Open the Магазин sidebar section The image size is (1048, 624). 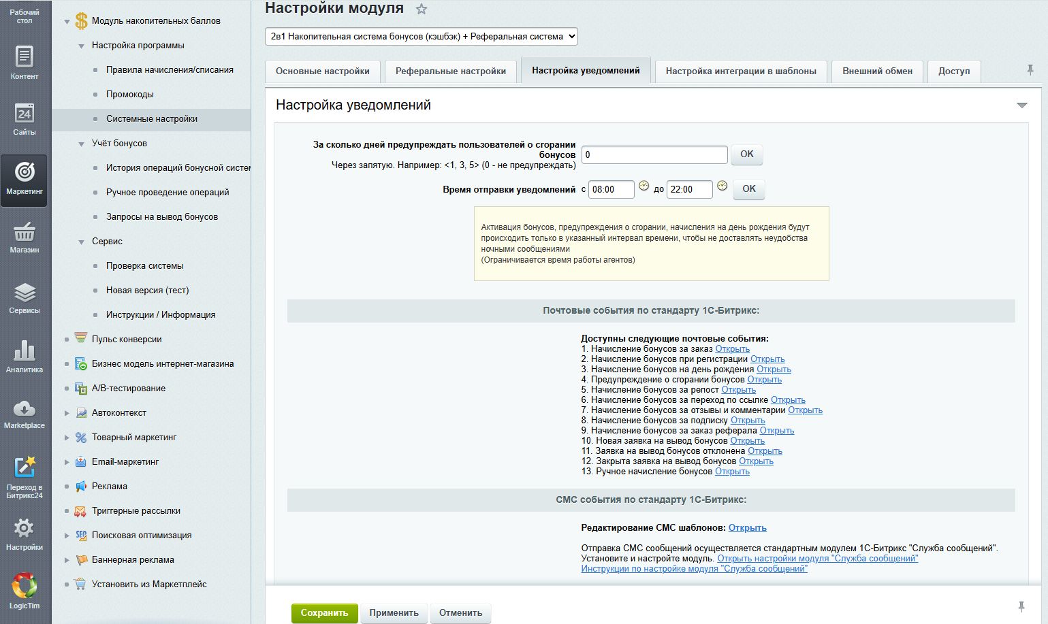[x=25, y=237]
